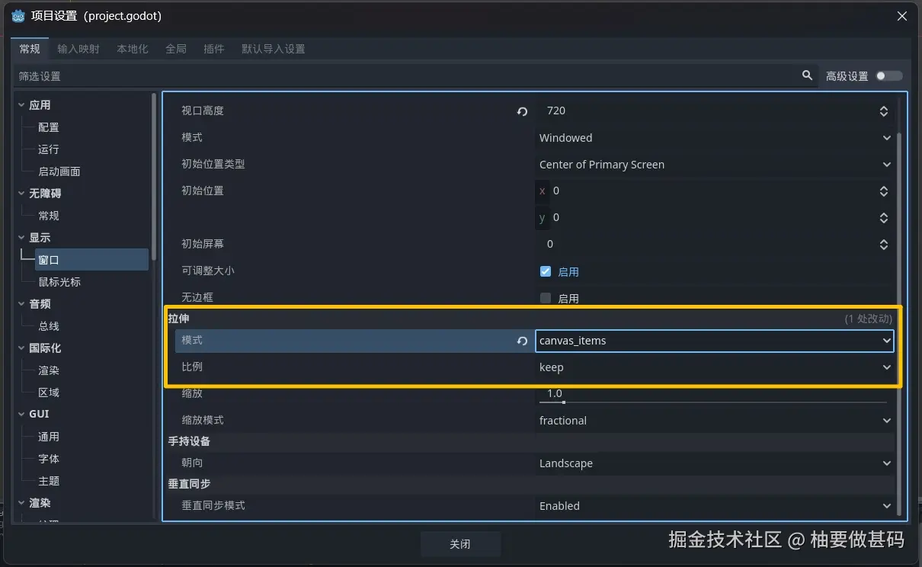Turn on the 高级设置 toggle switch

(889, 75)
